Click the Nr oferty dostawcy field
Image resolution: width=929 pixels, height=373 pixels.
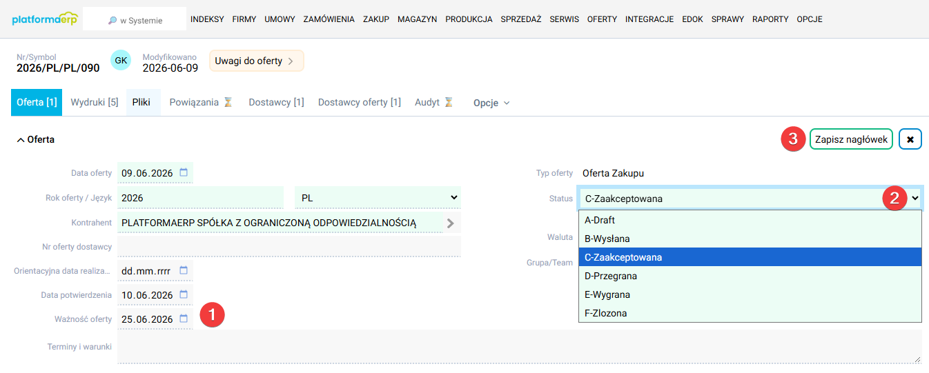(289, 246)
